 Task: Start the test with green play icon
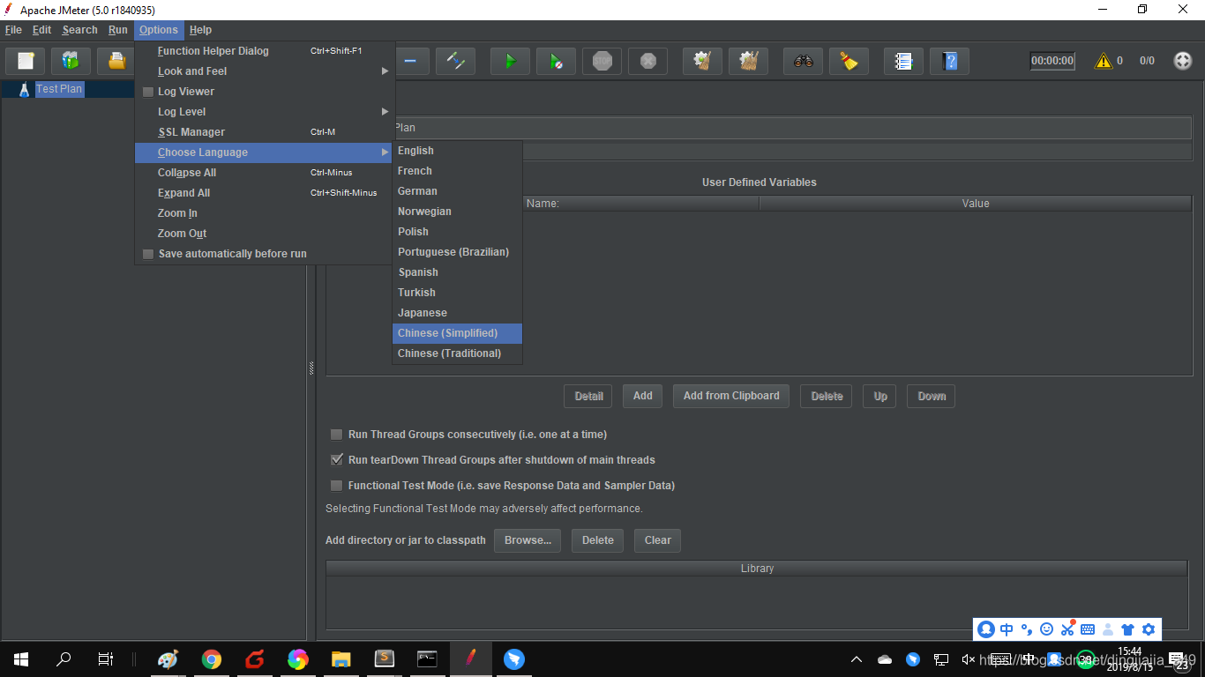pyautogui.click(x=510, y=61)
